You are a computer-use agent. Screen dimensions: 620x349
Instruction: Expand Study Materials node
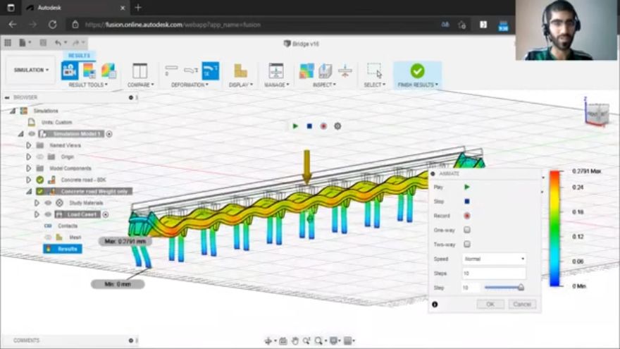point(37,202)
